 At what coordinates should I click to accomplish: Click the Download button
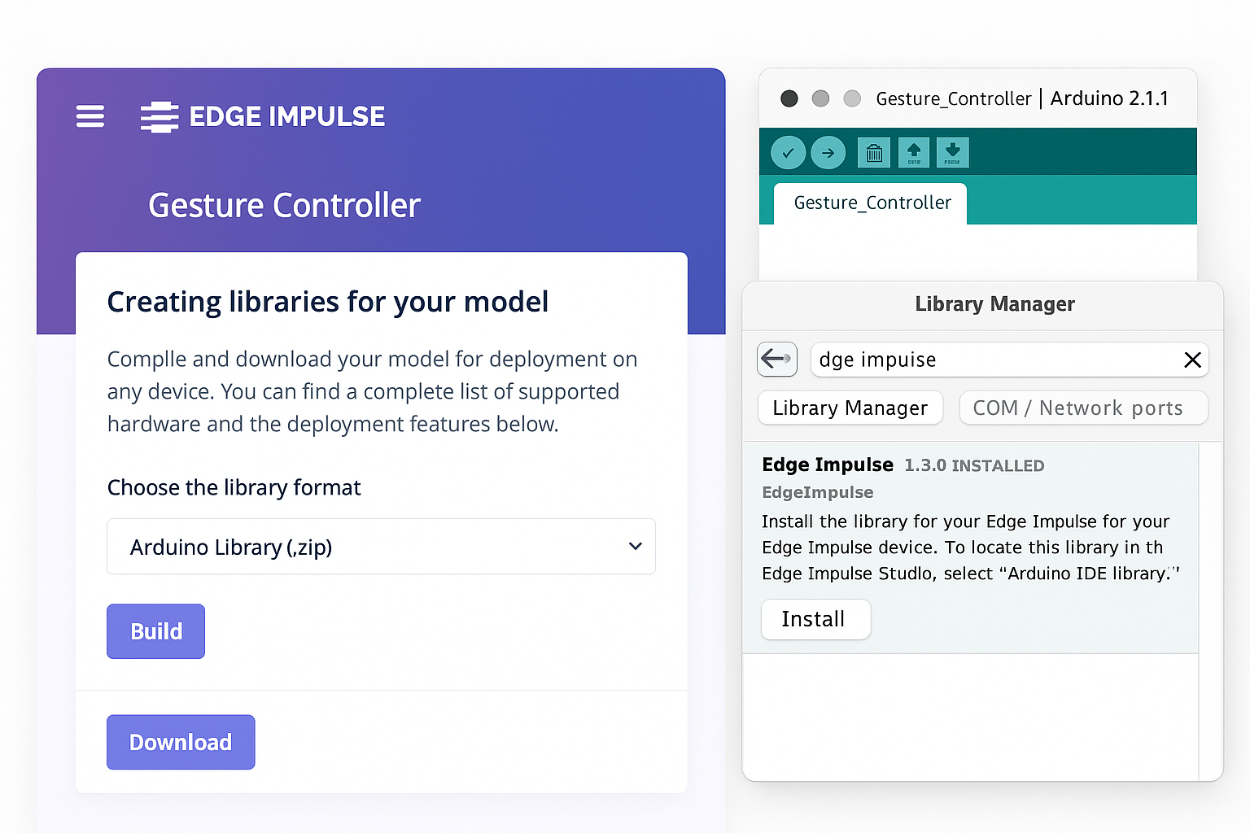point(181,742)
